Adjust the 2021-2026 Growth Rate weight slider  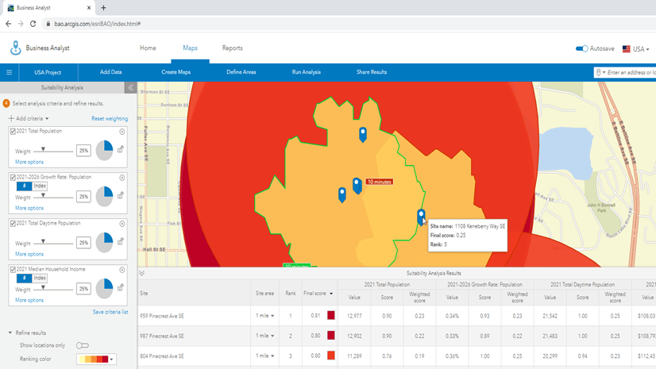43,196
